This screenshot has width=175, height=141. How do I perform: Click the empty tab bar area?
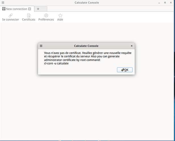[x=108, y=9]
